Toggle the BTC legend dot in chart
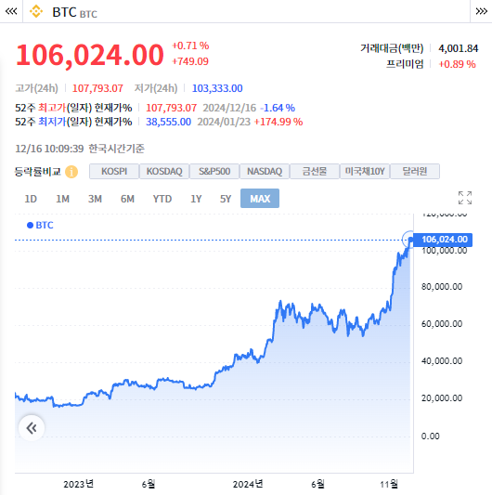This screenshot has height=495, width=492. coord(31,226)
